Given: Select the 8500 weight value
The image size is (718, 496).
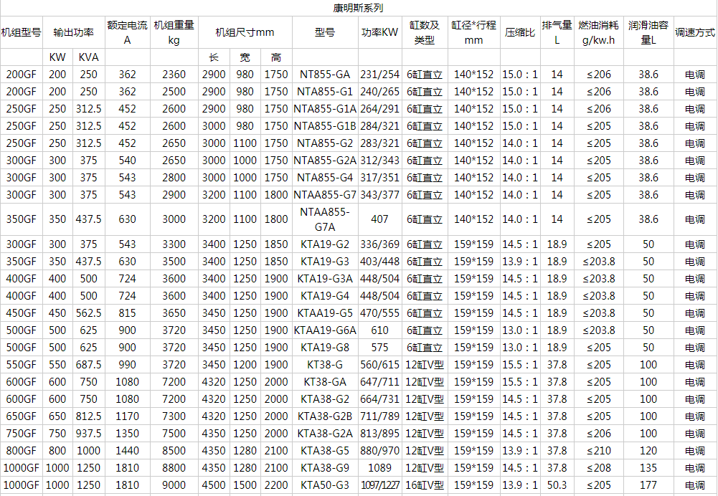Looking at the screenshot, I should (174, 451).
